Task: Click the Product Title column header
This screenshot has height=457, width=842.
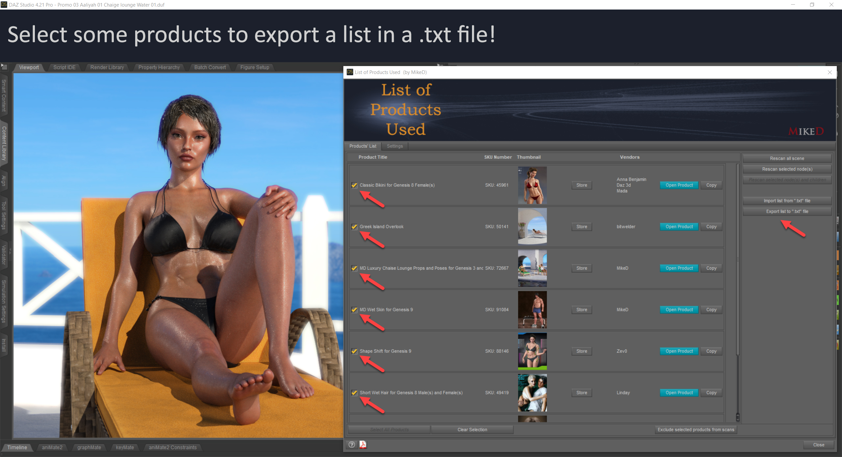Action: pyautogui.click(x=373, y=157)
